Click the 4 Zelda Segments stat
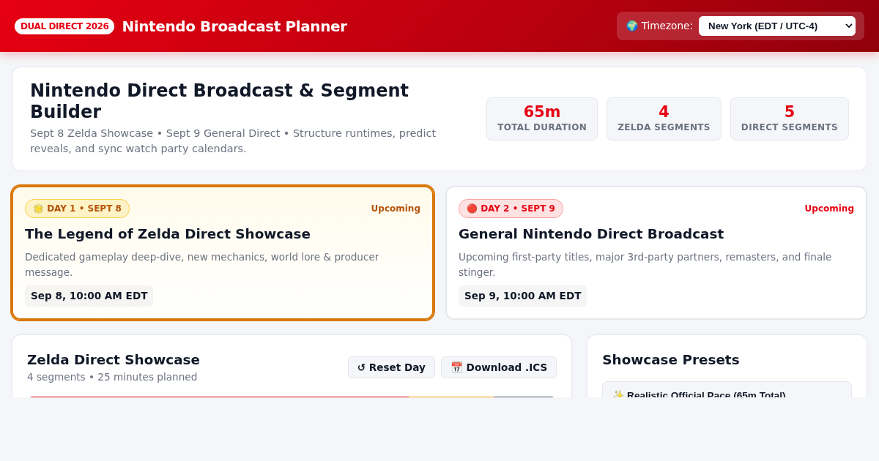The image size is (879, 461). (664, 119)
